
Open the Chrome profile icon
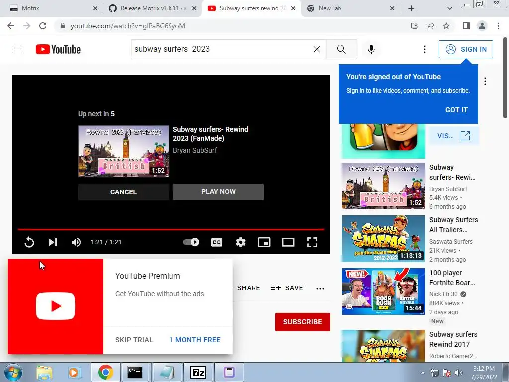[482, 26]
